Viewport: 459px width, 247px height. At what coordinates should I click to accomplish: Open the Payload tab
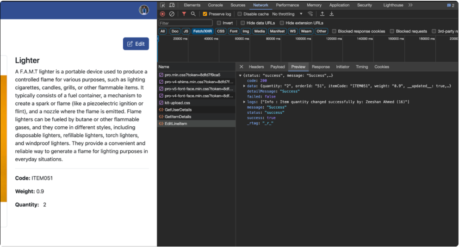click(278, 67)
